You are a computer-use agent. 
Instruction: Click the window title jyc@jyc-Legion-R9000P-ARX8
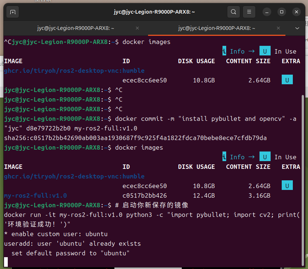pyautogui.click(x=154, y=12)
